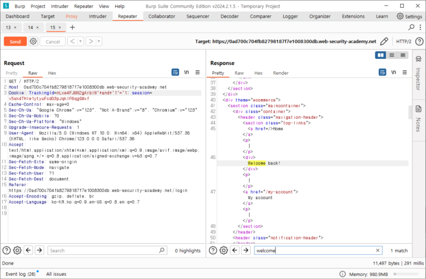This screenshot has height=279, width=426.
Task: Close Repeater tab 15
Action: 60,28
